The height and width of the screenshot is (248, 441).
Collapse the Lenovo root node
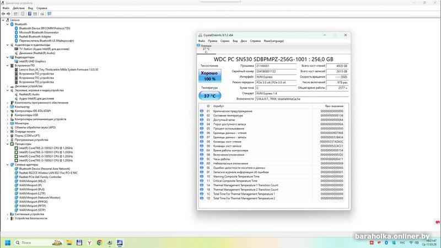(x=3, y=20)
